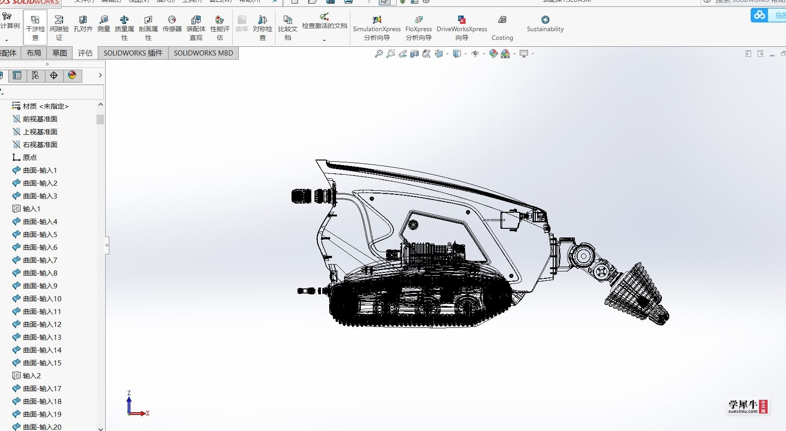Screen dimensions: 786x431
Task: Toggle Section View in view toolbar
Action: [415, 54]
